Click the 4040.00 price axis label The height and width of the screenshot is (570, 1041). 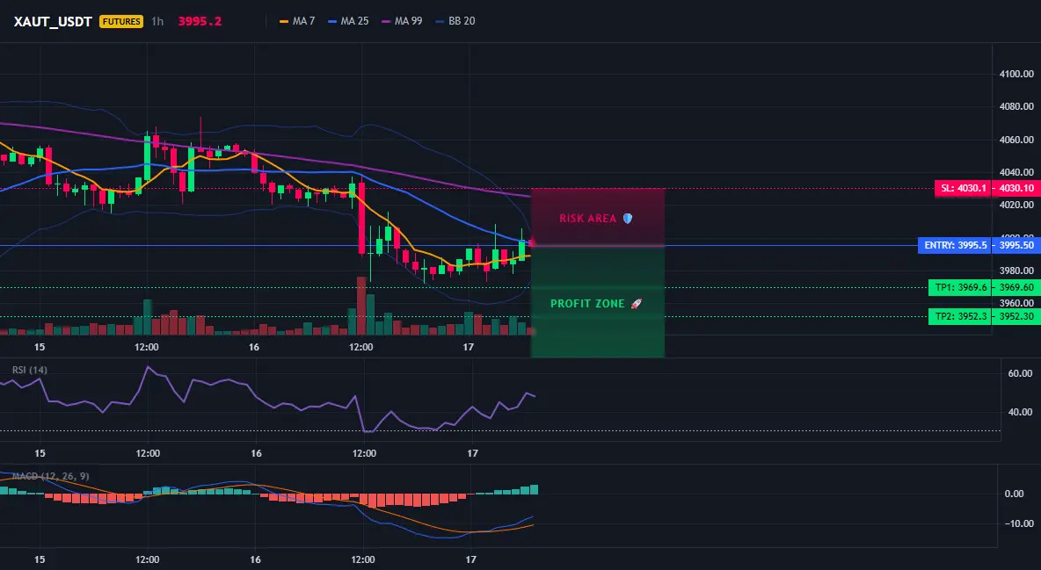tap(1016, 172)
